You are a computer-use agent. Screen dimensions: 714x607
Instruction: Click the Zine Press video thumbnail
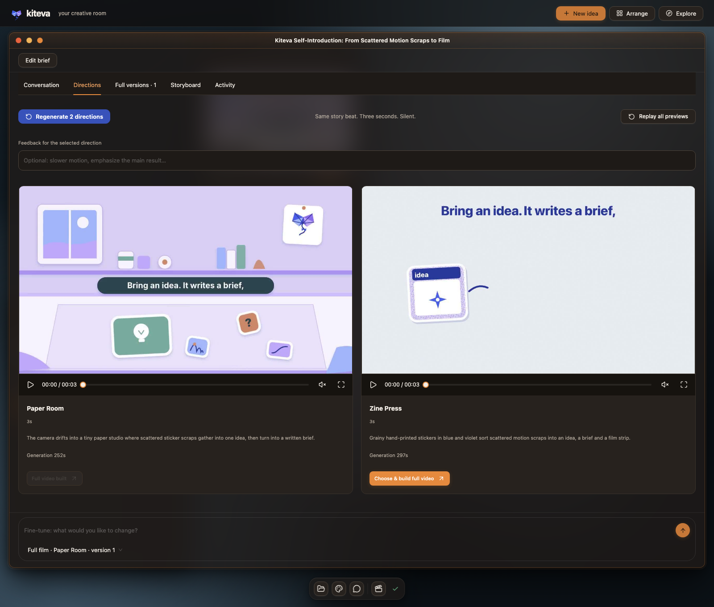click(528, 280)
